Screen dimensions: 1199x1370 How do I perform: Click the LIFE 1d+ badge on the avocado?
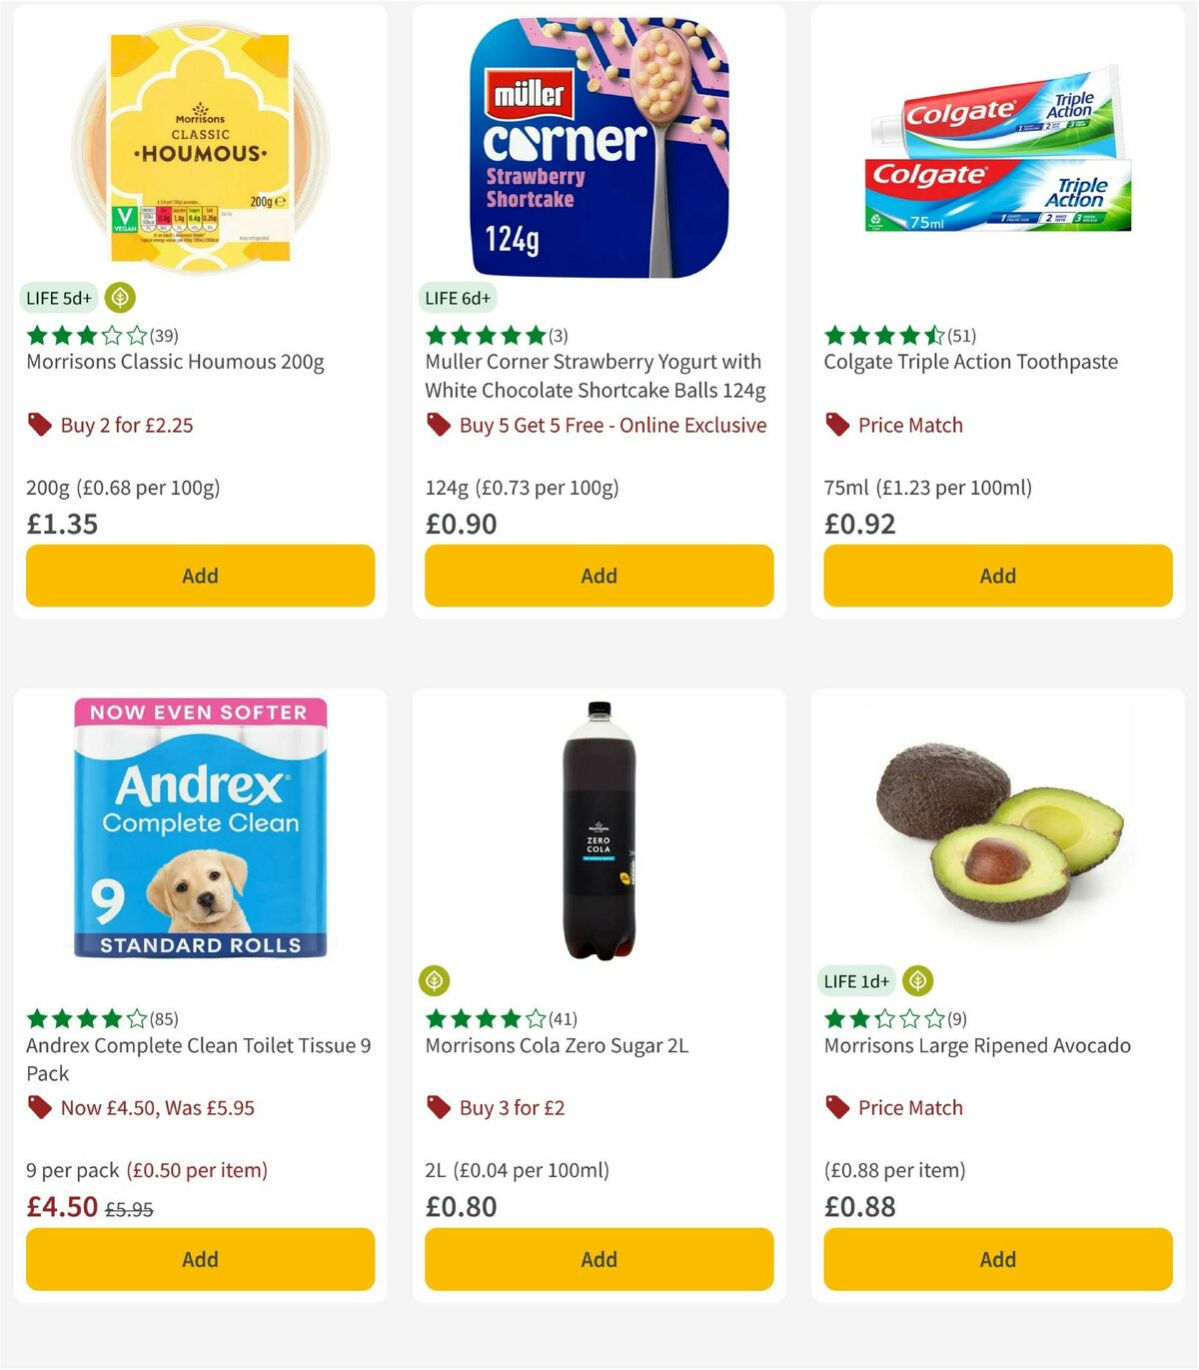pos(855,981)
